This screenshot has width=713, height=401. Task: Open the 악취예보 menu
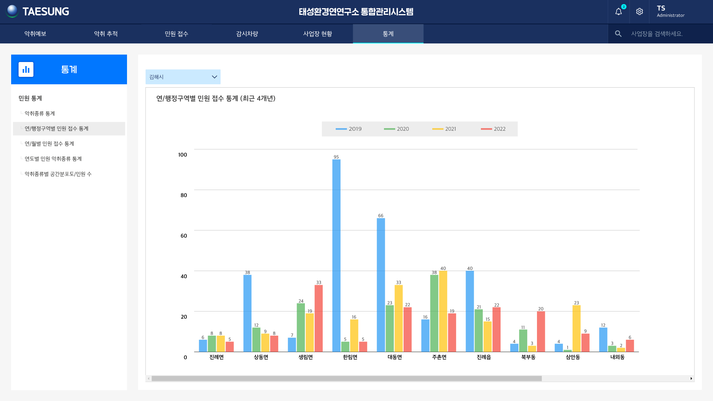pyautogui.click(x=35, y=34)
